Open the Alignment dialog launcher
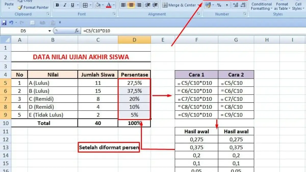Viewport: 306px width, 172px height. click(199, 14)
